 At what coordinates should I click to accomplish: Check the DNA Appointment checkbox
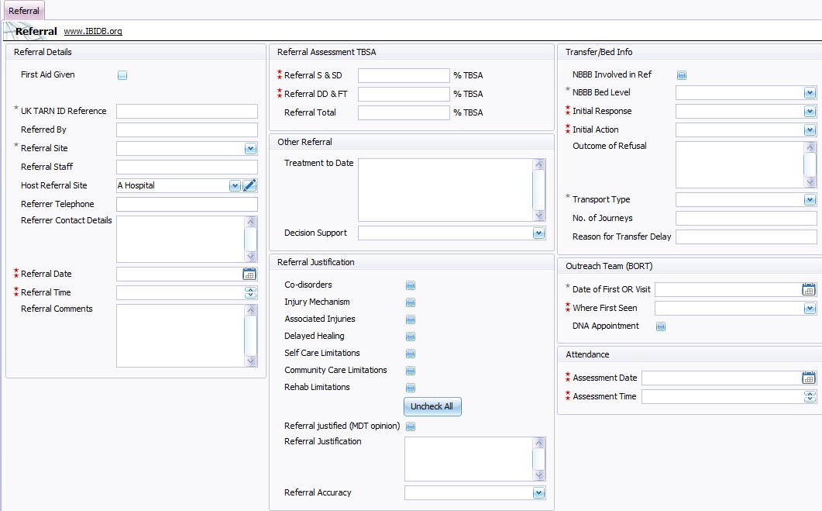[x=661, y=326]
